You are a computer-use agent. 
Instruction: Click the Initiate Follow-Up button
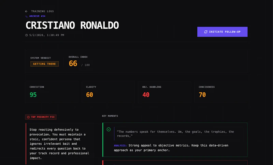point(222,32)
